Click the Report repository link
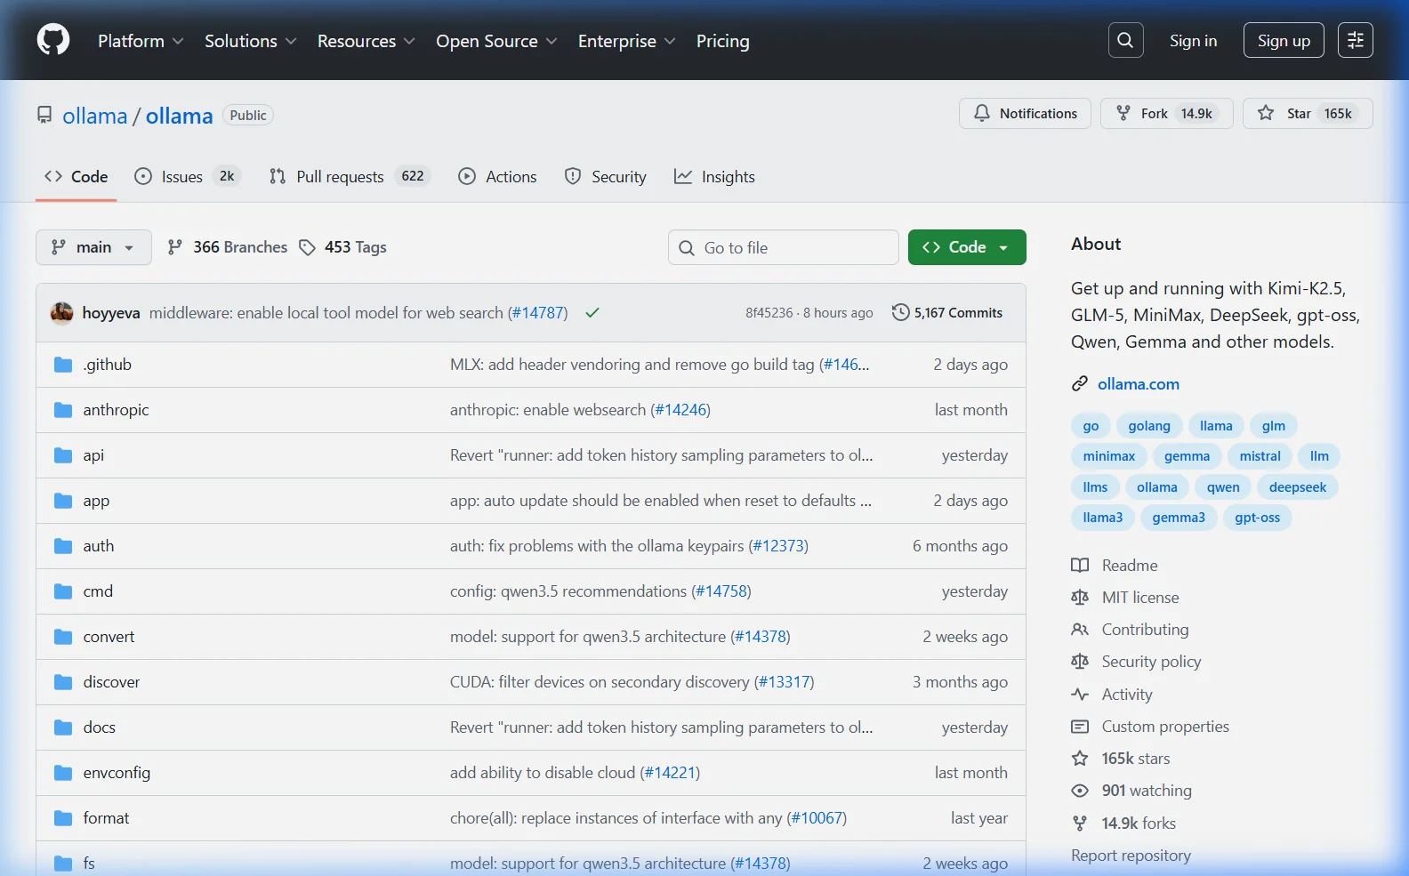 1131,855
